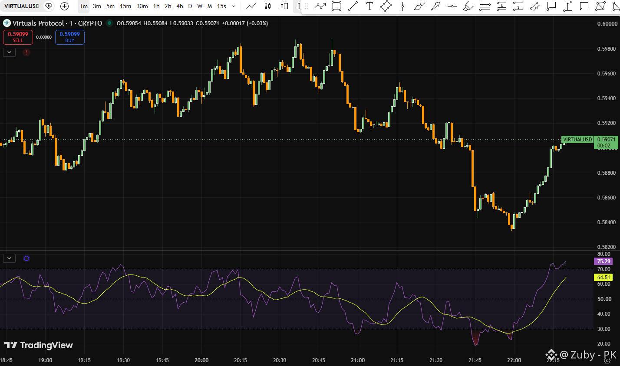Click the purple 75.29 RSI value label
Image resolution: width=620 pixels, height=366 pixels.
tap(604, 261)
